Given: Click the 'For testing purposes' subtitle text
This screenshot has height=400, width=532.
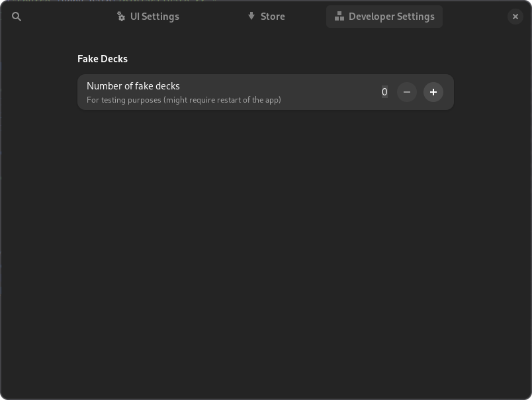Looking at the screenshot, I should tap(183, 100).
